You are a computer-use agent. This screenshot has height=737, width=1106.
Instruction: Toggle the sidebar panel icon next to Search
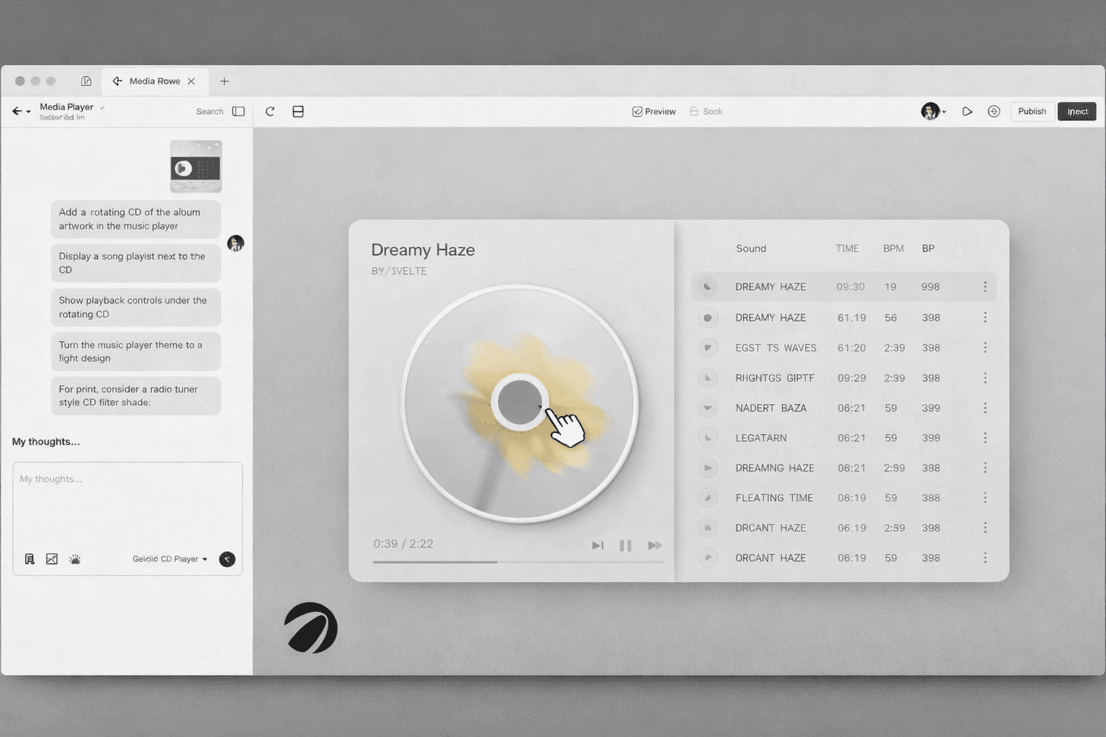click(238, 112)
